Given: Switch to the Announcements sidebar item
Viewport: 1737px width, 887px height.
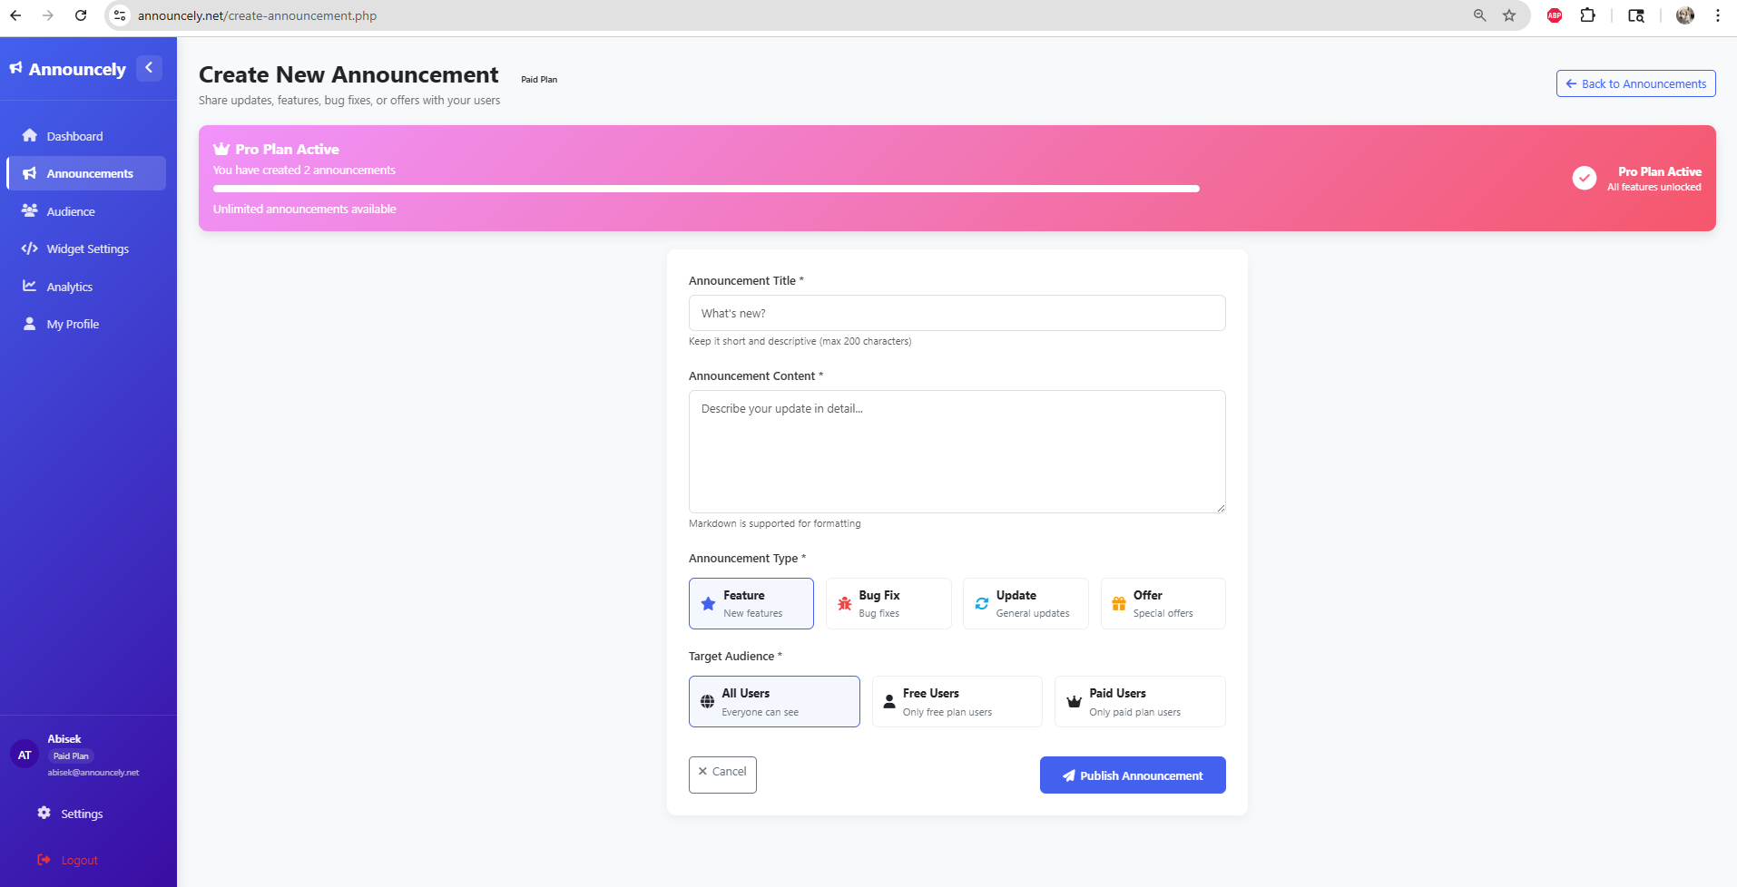Looking at the screenshot, I should [89, 172].
